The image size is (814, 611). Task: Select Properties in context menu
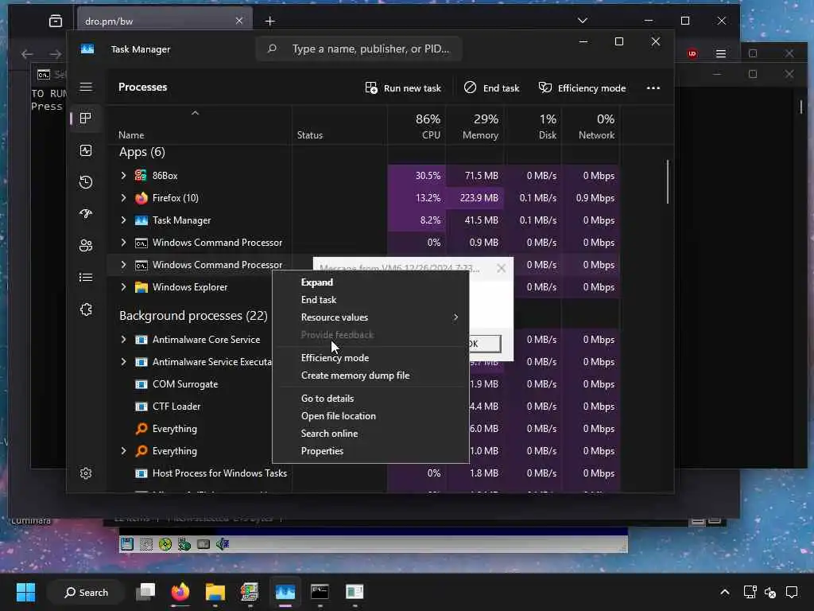coord(370,451)
